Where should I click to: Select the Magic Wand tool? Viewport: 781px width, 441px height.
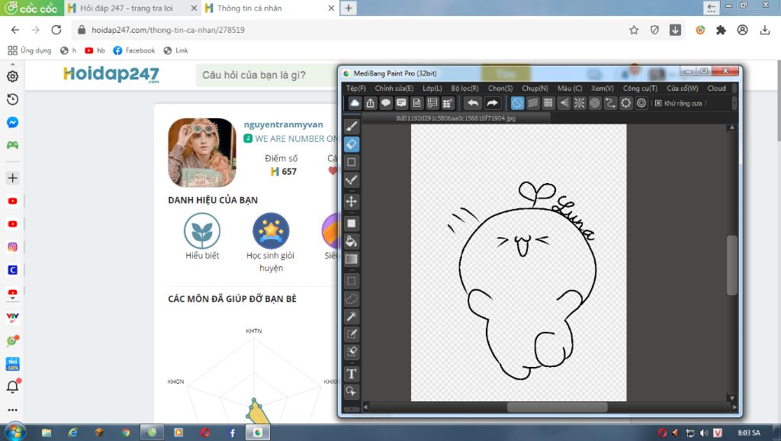[352, 317]
